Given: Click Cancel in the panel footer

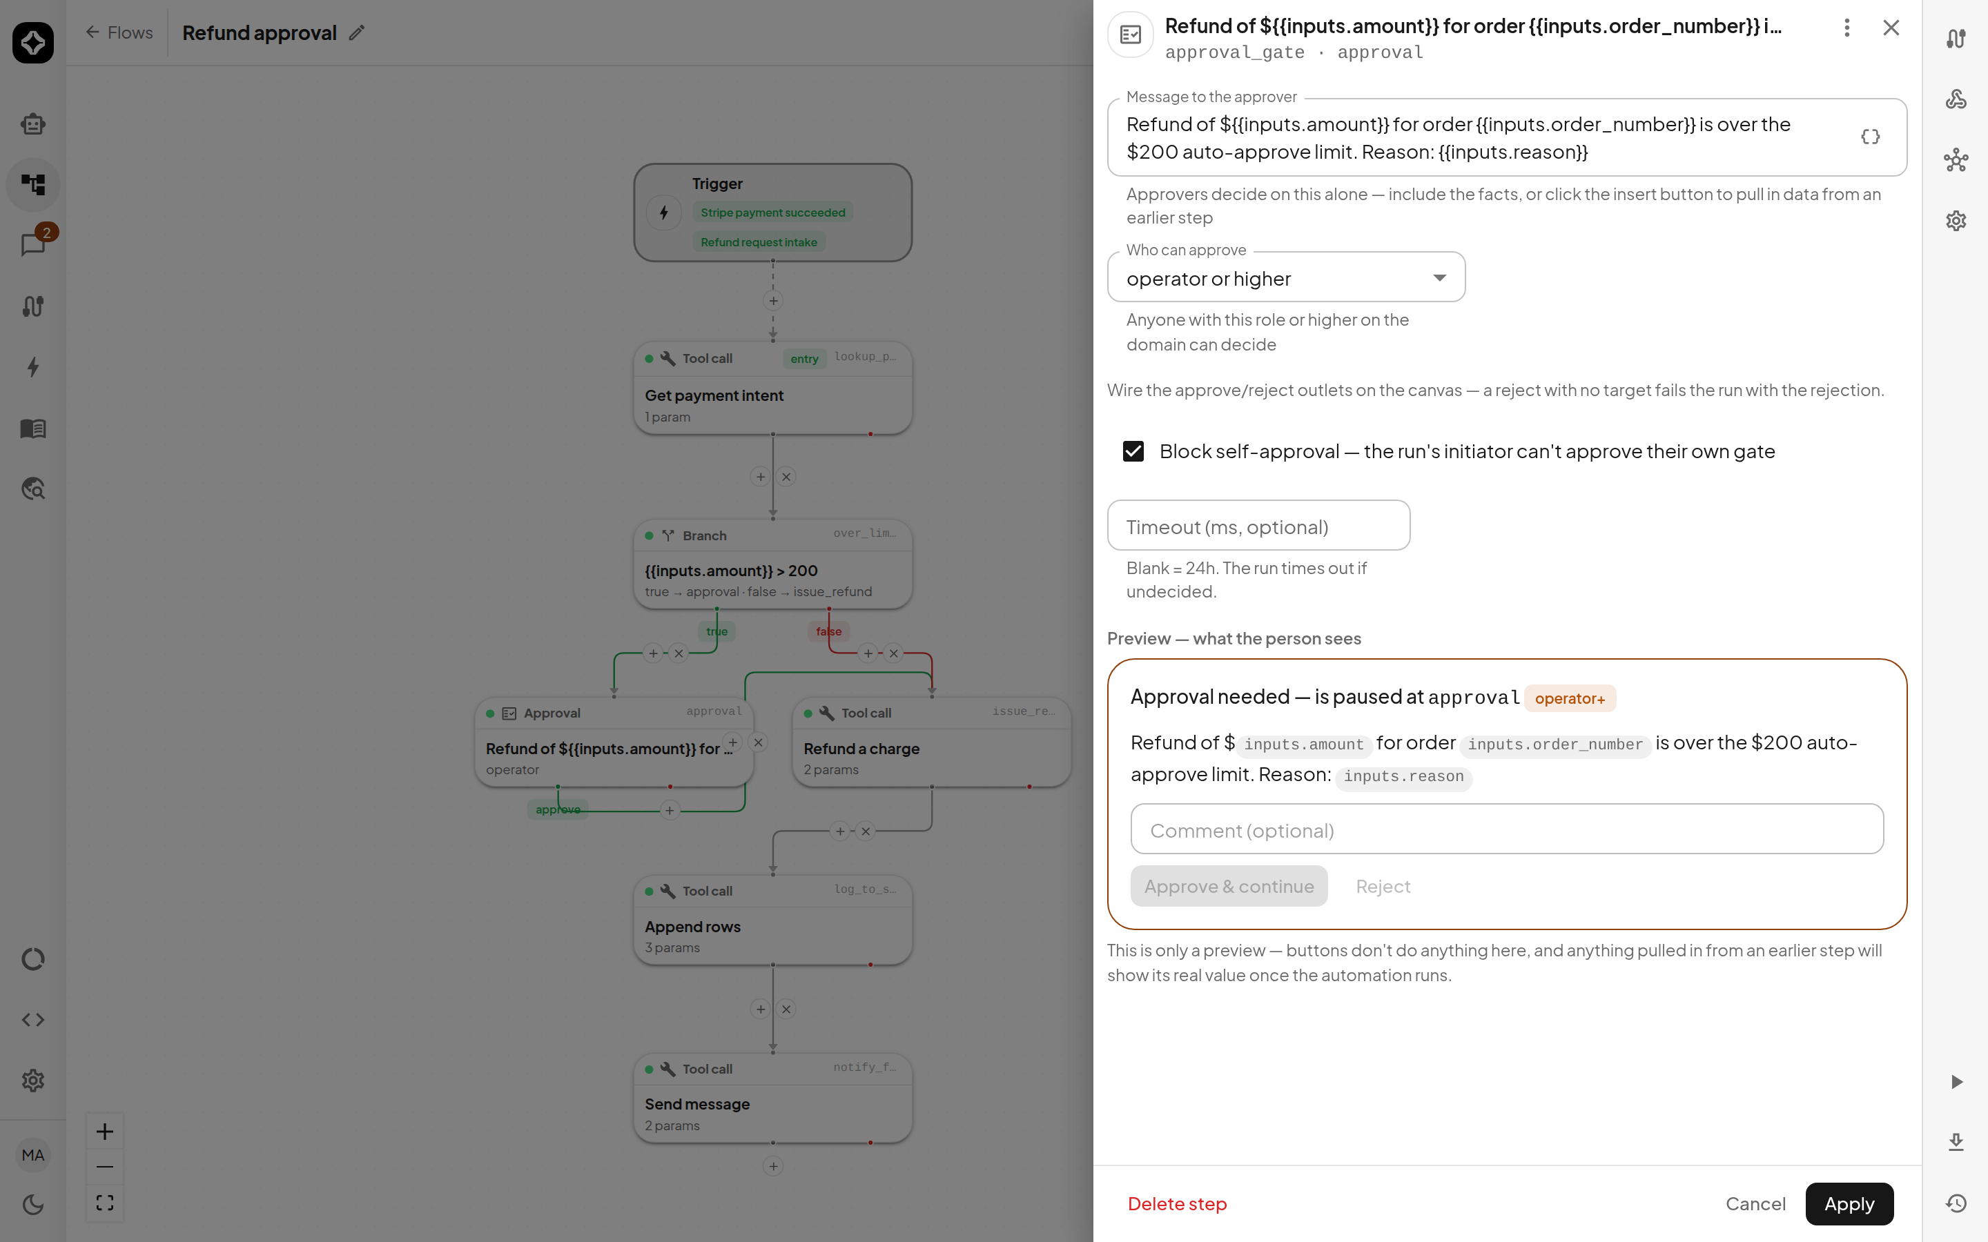Looking at the screenshot, I should [x=1755, y=1204].
